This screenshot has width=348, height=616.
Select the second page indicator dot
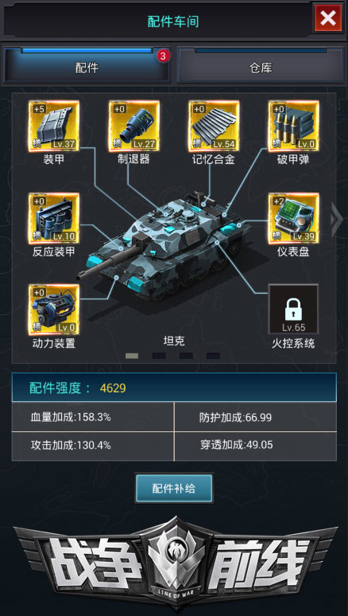click(159, 356)
